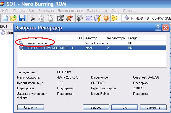Click the Отменить cancel button
The image size is (171, 113).
(x=153, y=107)
